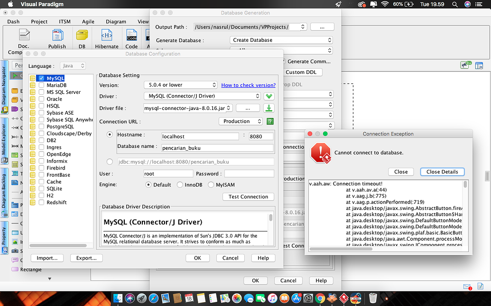
Task: Open Safari in the Dock
Action: tap(153, 298)
